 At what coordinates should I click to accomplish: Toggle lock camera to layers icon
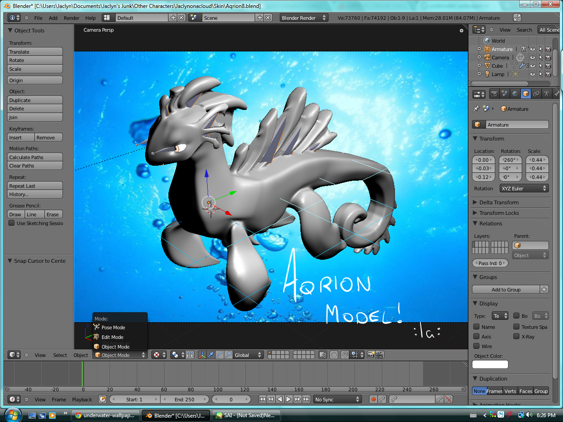(323, 355)
